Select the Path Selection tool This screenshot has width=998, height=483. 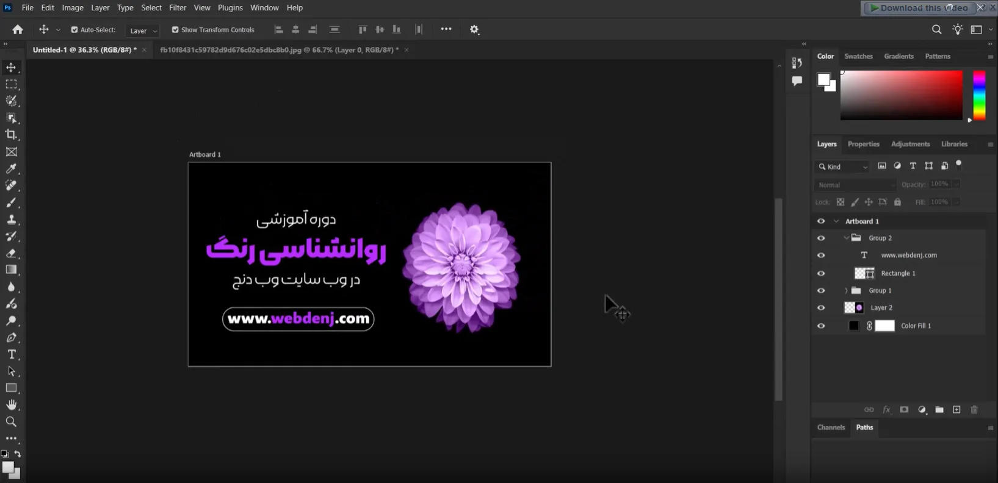click(11, 371)
